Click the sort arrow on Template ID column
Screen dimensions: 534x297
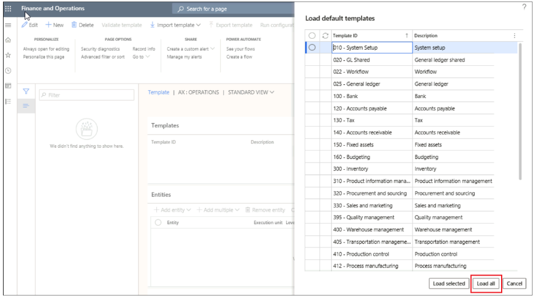click(x=406, y=35)
